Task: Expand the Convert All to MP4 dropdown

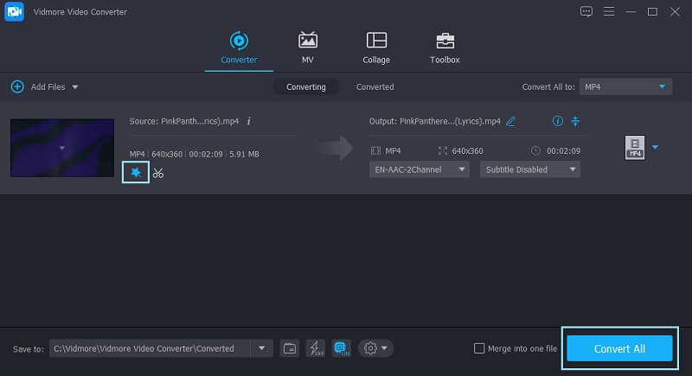Action: 625,86
